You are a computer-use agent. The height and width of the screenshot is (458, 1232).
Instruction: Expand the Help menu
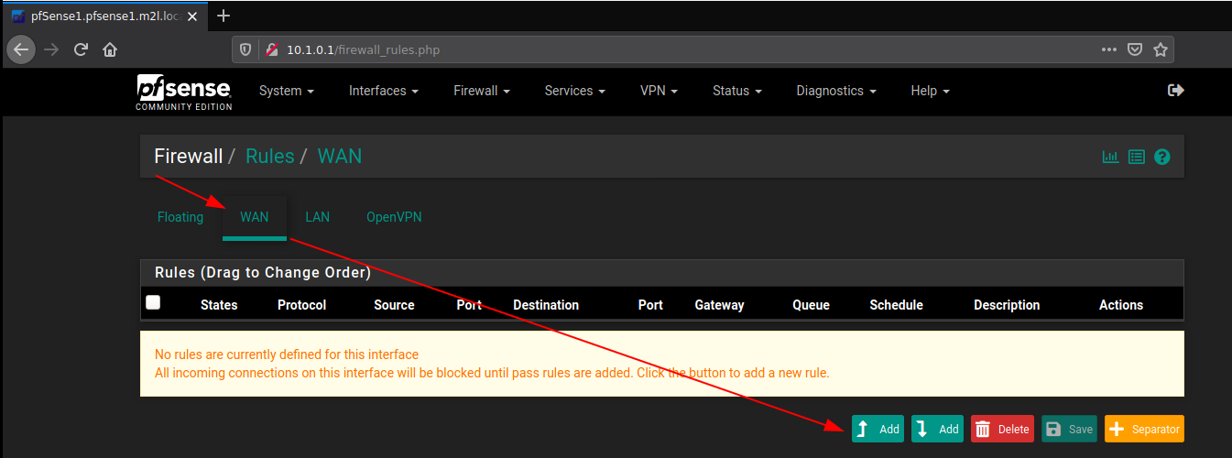point(930,91)
